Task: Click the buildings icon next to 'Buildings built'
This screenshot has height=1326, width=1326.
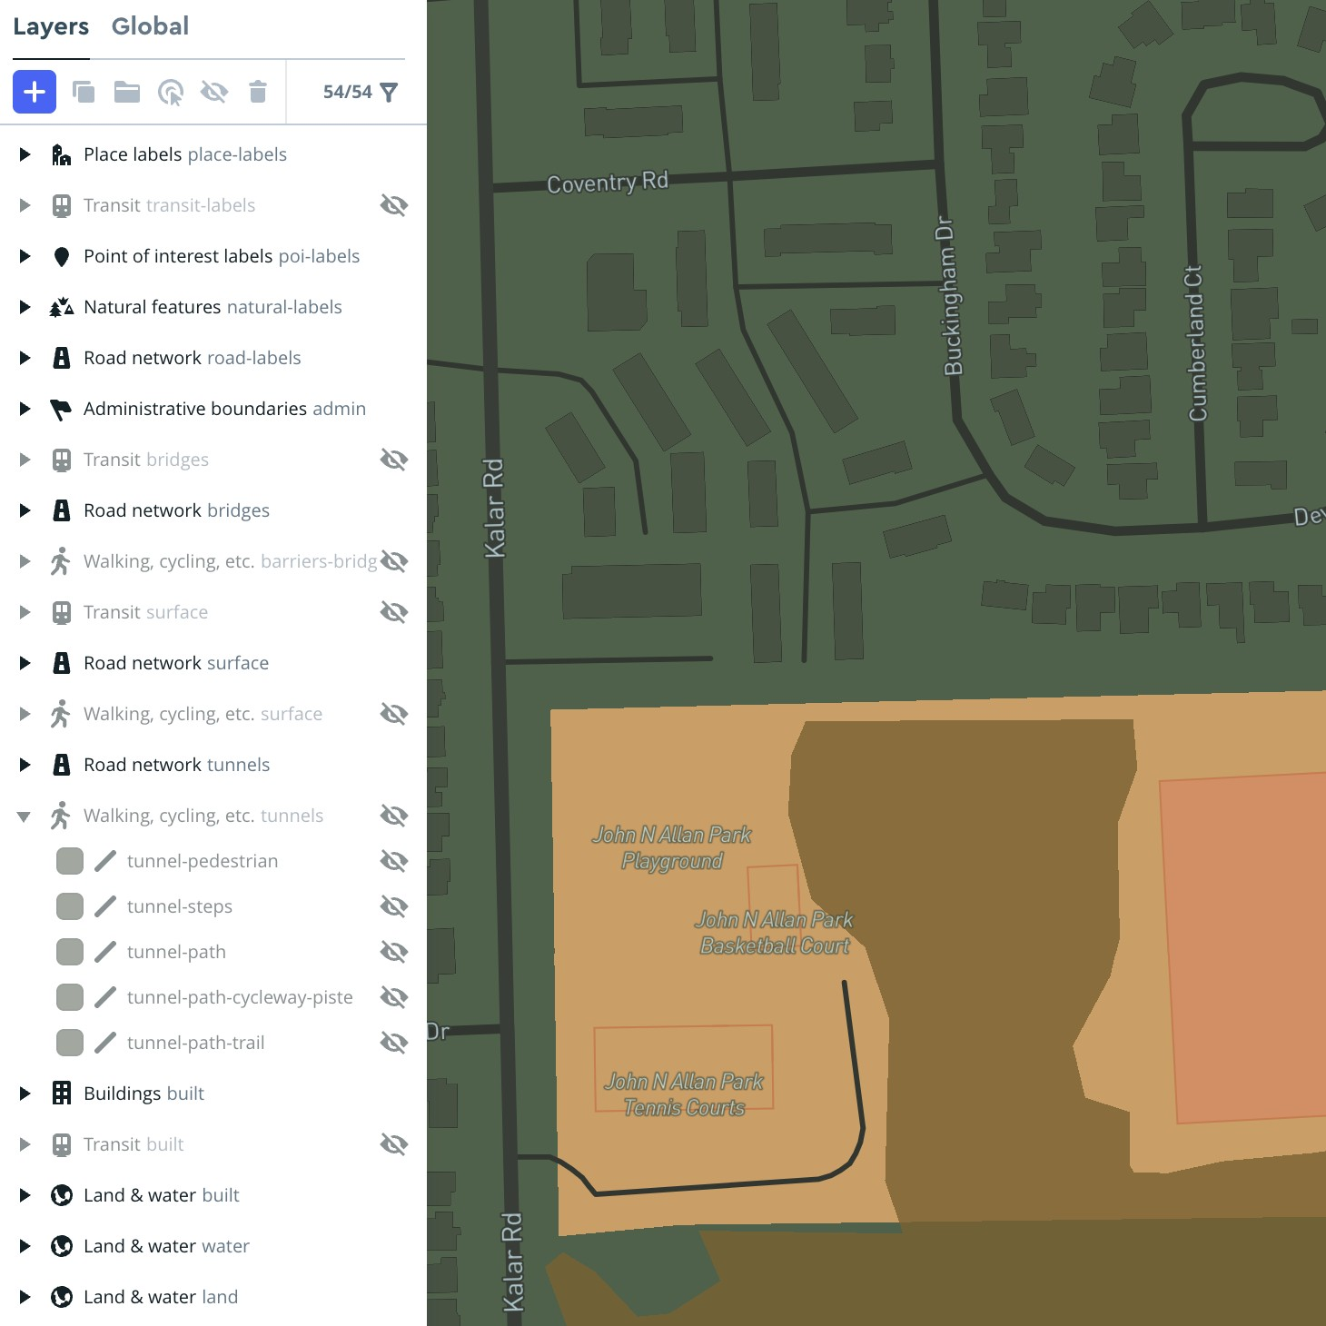Action: [x=60, y=1093]
